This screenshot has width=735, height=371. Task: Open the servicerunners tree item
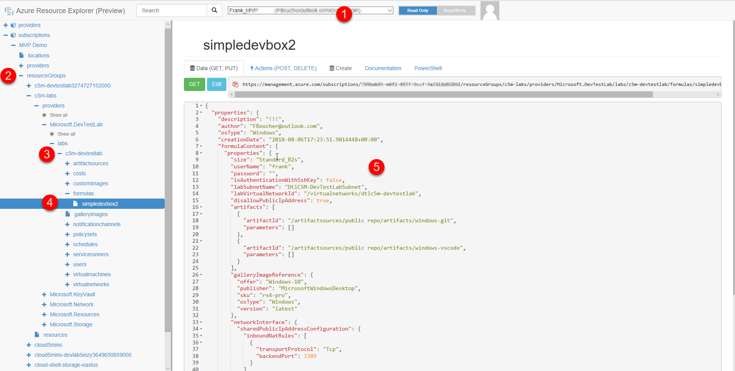(91, 254)
